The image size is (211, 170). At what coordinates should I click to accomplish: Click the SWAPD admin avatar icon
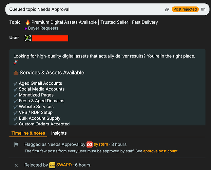[52, 165]
